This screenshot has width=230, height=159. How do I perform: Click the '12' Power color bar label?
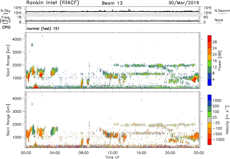[214, 67]
